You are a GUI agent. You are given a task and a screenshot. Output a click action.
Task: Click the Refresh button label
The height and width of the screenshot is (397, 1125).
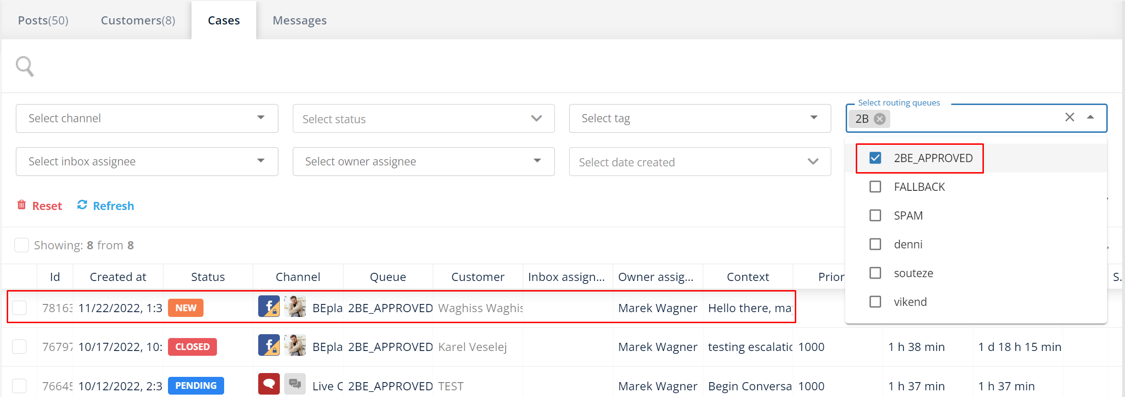coord(113,206)
